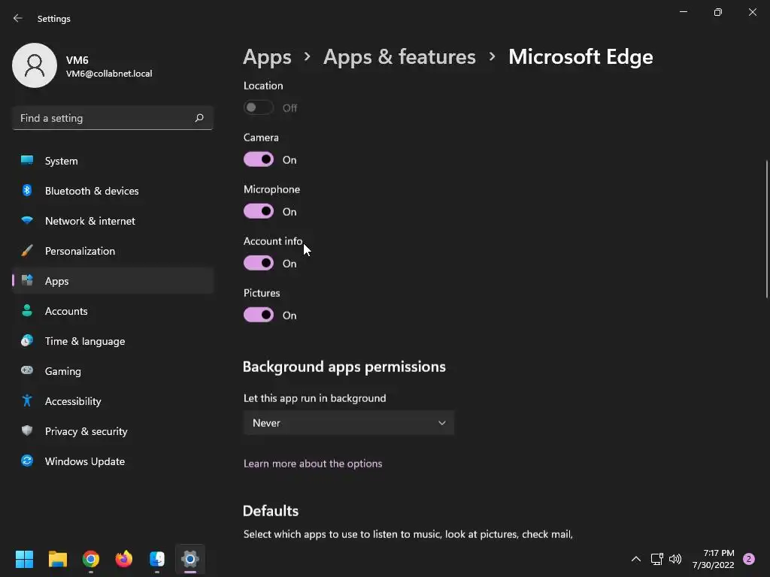Click the Find a setting search box
Image resolution: width=770 pixels, height=577 pixels.
click(104, 118)
